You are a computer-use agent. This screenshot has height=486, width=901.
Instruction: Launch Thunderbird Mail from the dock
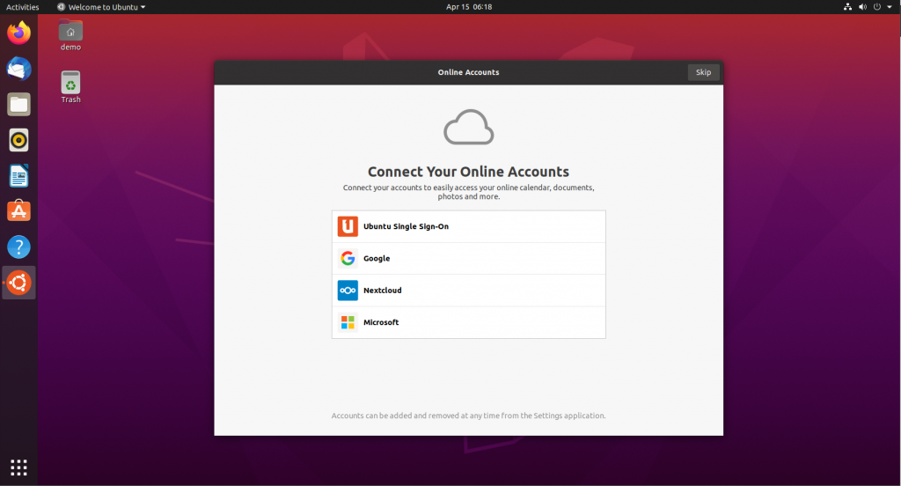tap(19, 69)
